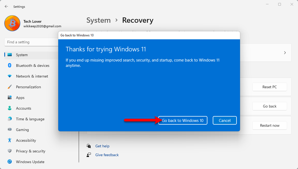Image resolution: width=298 pixels, height=169 pixels.
Task: Click the Bluetooth icon in sidebar
Action: click(10, 66)
